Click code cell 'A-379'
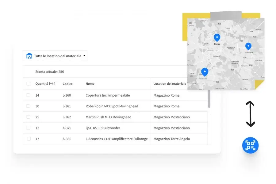 tap(67, 128)
